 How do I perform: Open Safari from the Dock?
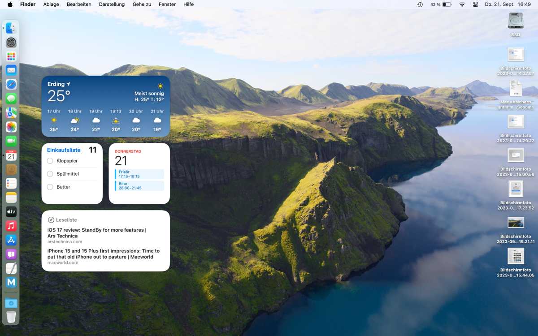coord(11,85)
